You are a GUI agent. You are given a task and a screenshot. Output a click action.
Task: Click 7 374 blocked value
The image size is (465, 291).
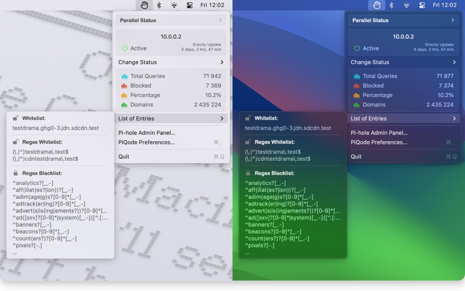click(446, 86)
